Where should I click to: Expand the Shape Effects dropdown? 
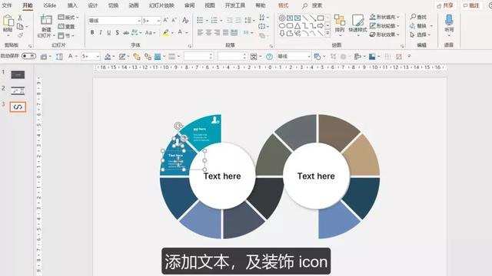[398, 34]
